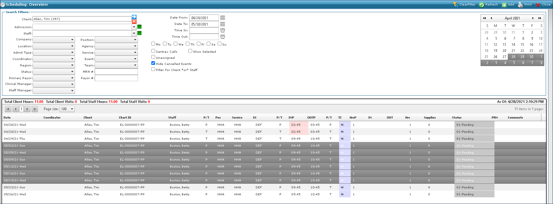Check the Santrax Calls checkbox
The image size is (553, 204).
(153, 51)
